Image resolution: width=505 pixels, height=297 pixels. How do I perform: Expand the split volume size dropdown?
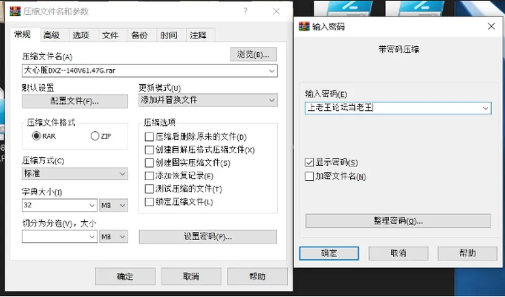[92, 237]
